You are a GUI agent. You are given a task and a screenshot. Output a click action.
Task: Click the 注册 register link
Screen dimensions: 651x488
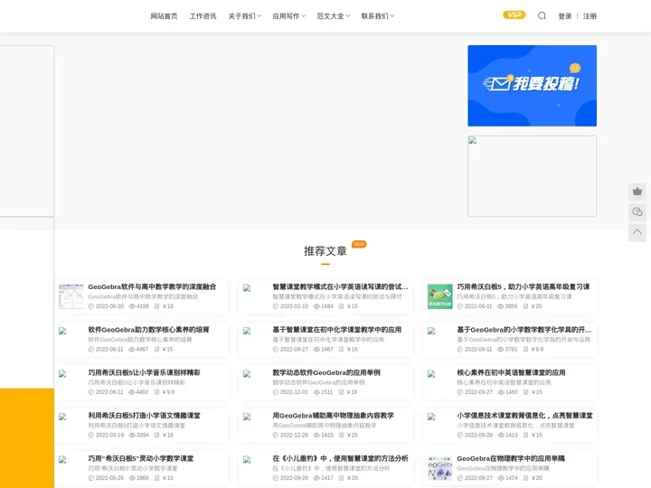(x=590, y=15)
